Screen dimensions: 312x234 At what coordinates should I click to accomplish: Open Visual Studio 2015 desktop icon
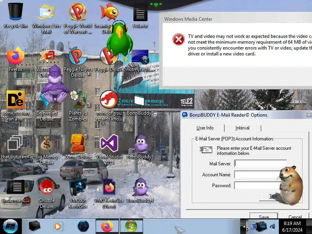[x=109, y=149]
